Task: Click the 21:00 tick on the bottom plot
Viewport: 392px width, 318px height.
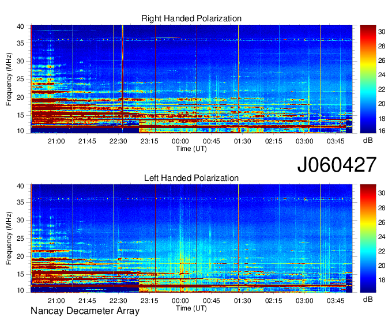Action: 56,301
